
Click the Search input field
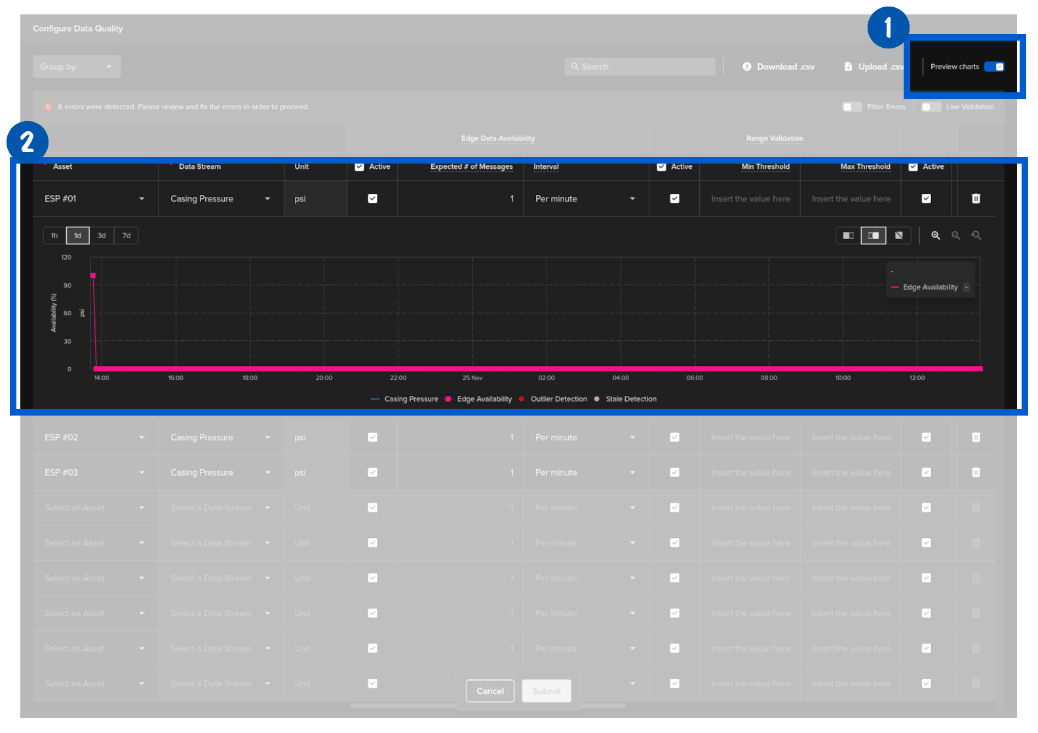point(640,67)
